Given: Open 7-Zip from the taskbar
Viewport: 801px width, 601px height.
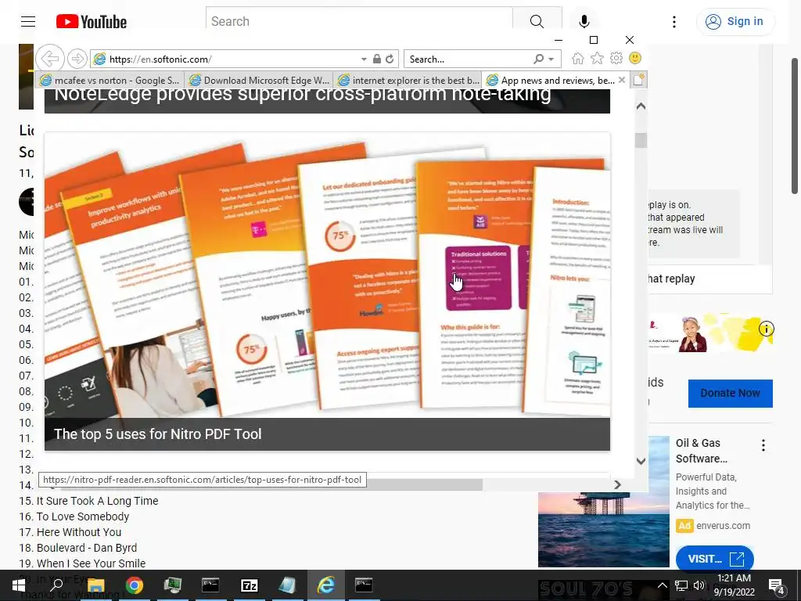Looking at the screenshot, I should point(250,585).
